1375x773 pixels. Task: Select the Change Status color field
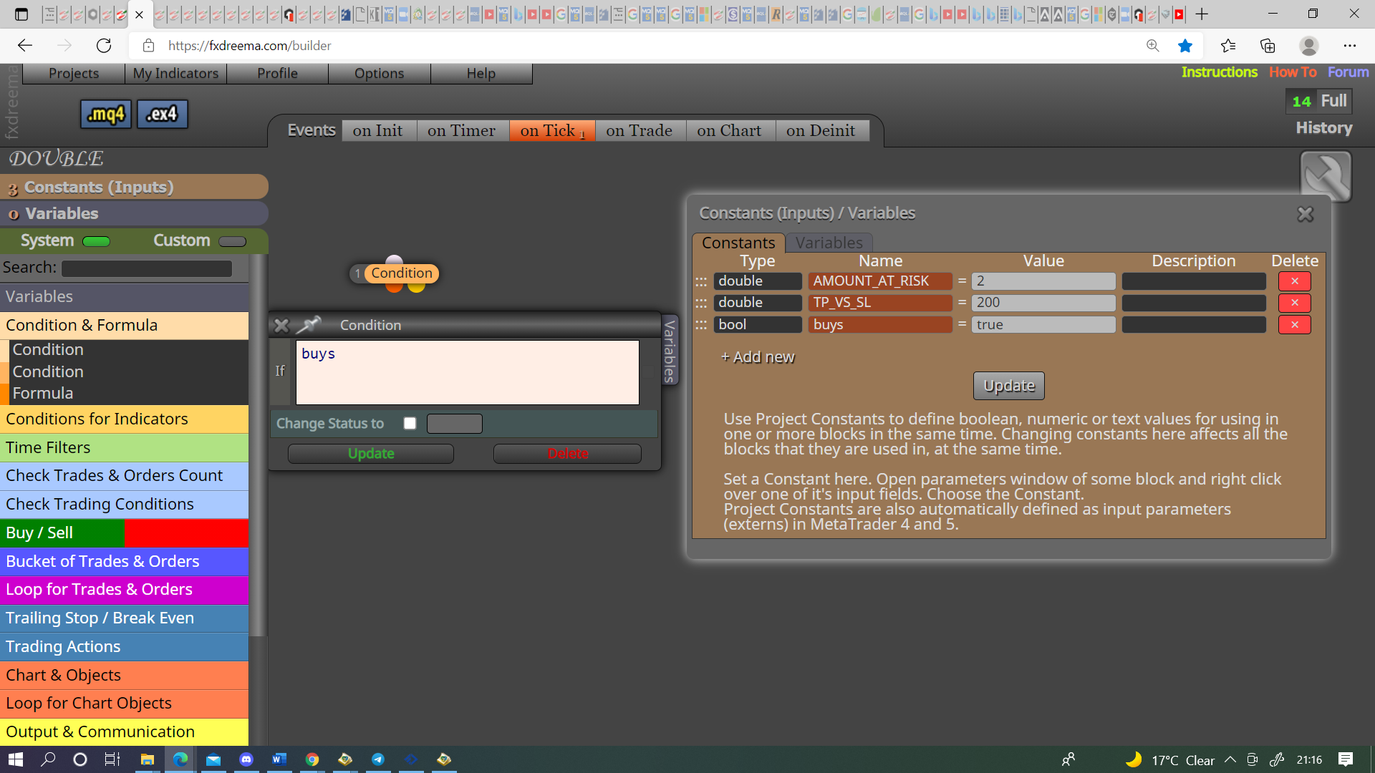tap(455, 424)
